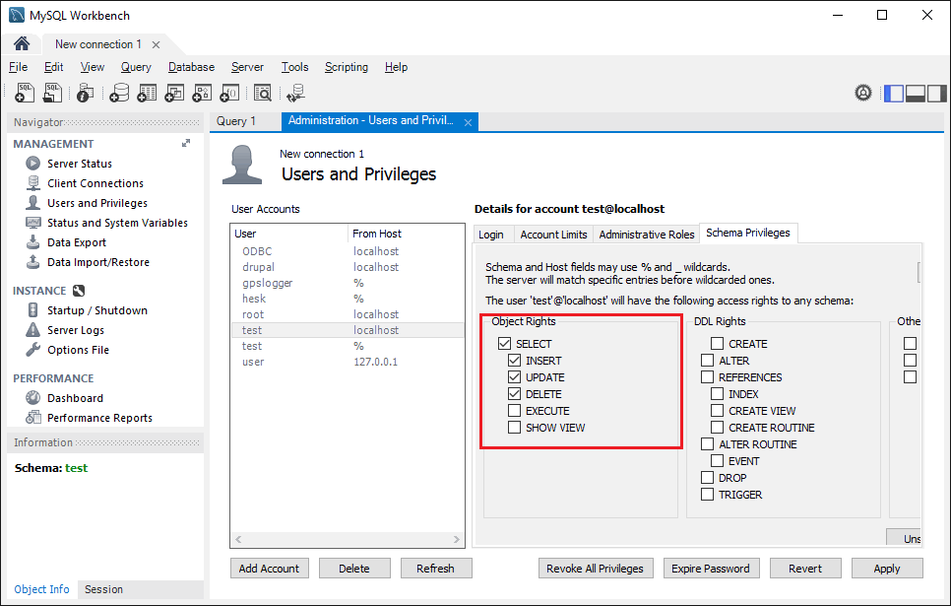The height and width of the screenshot is (606, 951).
Task: Switch to the Account Limits tab
Action: pos(553,235)
